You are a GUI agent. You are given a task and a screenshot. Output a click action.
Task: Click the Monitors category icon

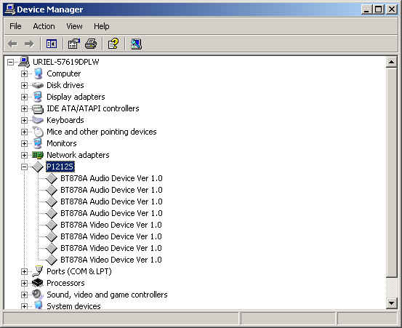tap(38, 143)
